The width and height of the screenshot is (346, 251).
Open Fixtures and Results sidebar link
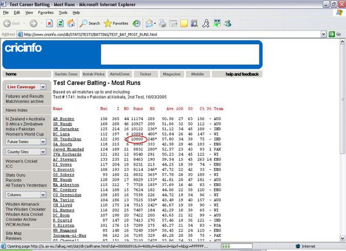[x=25, y=96]
